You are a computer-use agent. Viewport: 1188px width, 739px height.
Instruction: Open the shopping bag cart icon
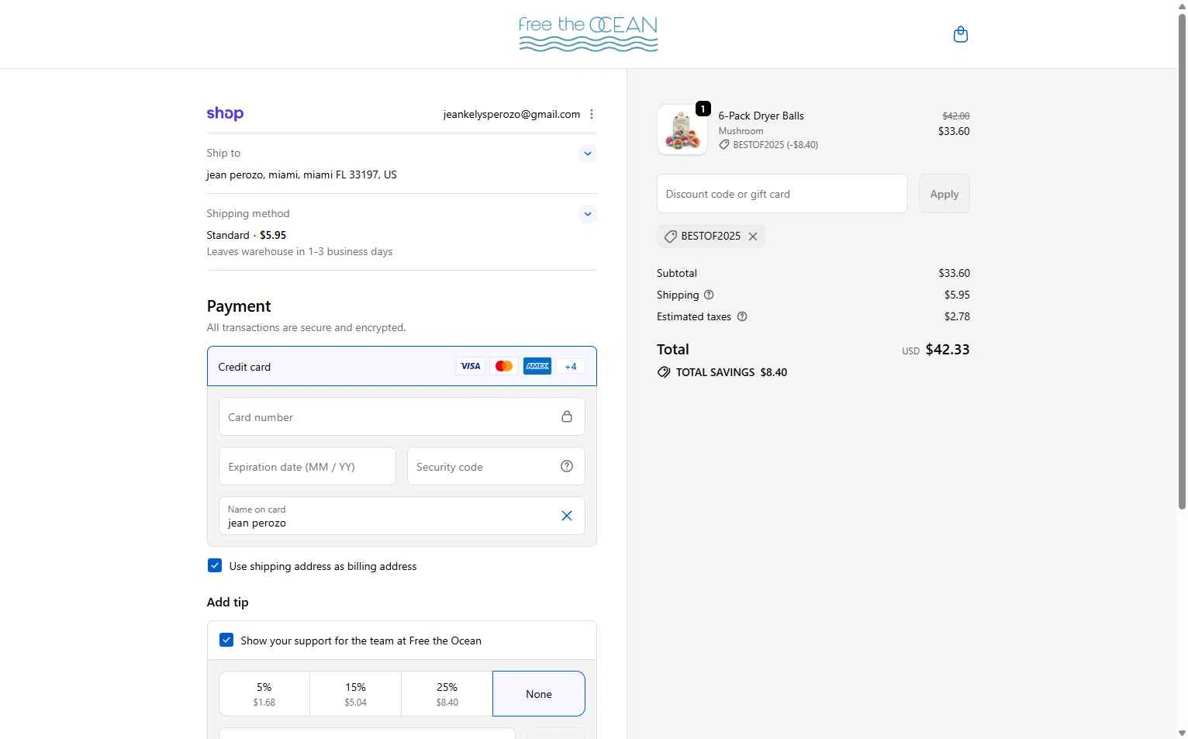click(960, 34)
